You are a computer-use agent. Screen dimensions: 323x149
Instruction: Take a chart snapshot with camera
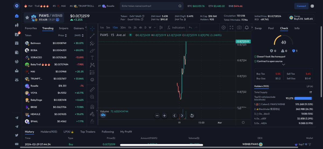point(239,27)
